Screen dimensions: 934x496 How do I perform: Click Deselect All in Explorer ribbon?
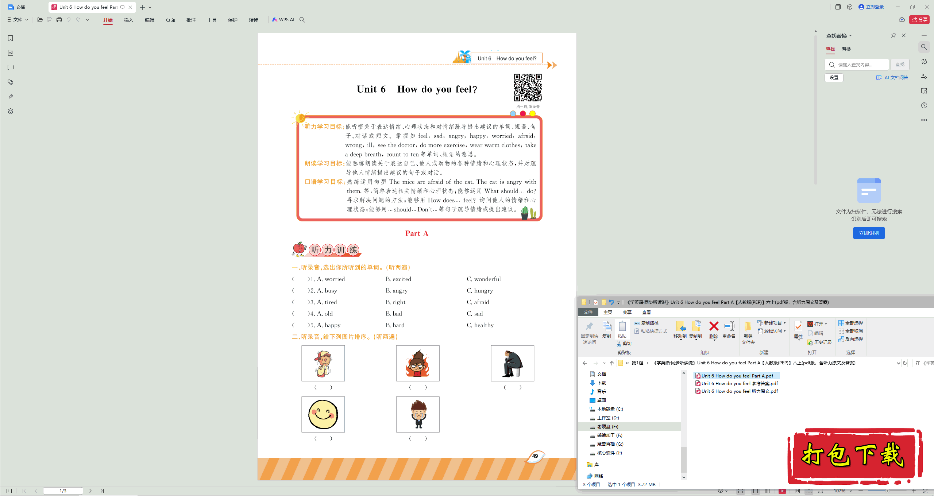coord(850,331)
